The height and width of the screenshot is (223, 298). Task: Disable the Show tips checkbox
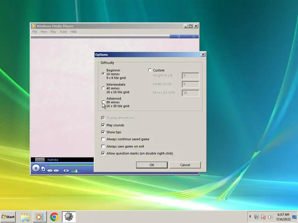tap(103, 132)
